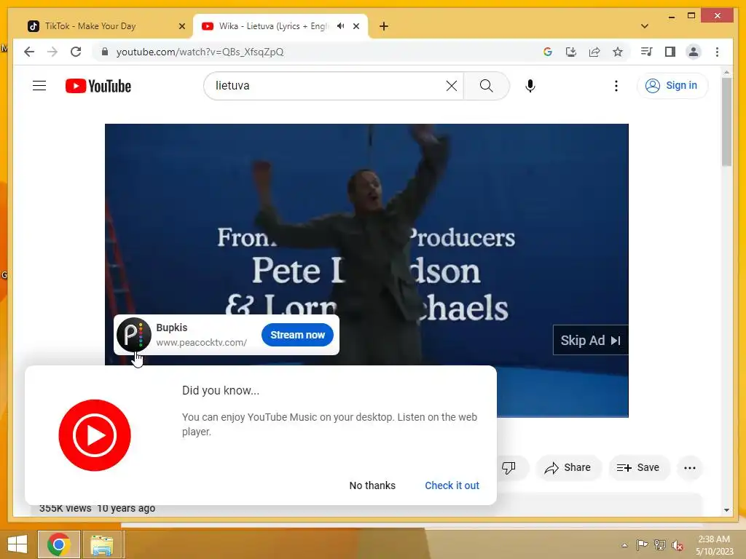Click the YouTube Music logo in popup
This screenshot has height=559, width=746.
click(95, 435)
